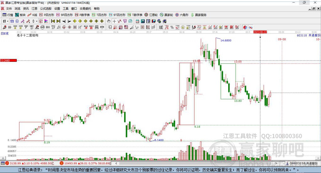Click the scroll-up triangle beside volume panel
Viewport: 321px width, 173px height.
[3, 158]
